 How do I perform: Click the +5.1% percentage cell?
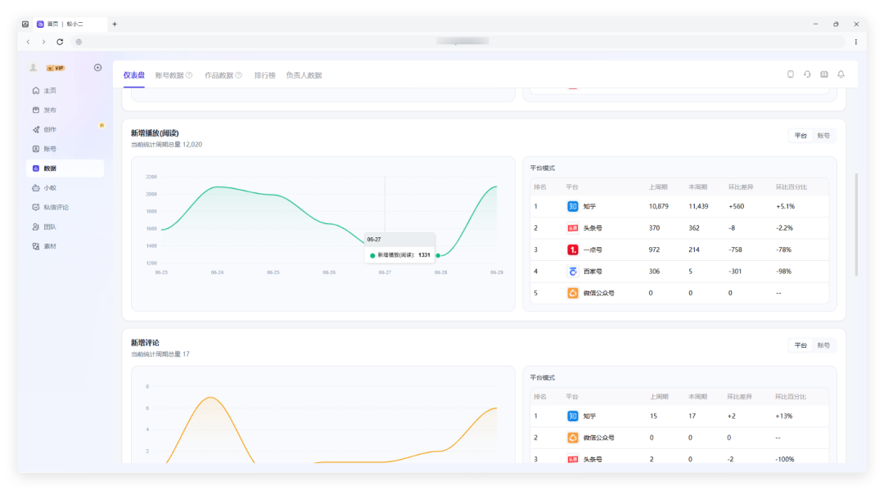pos(785,207)
